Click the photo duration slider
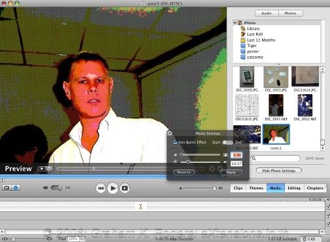Screen dimensions: 330x242 [x=200, y=162]
